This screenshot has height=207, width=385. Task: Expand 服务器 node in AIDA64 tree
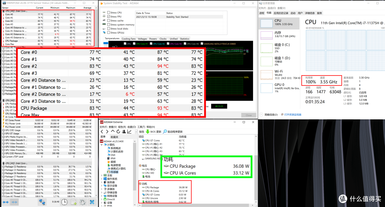(x=102, y=182)
